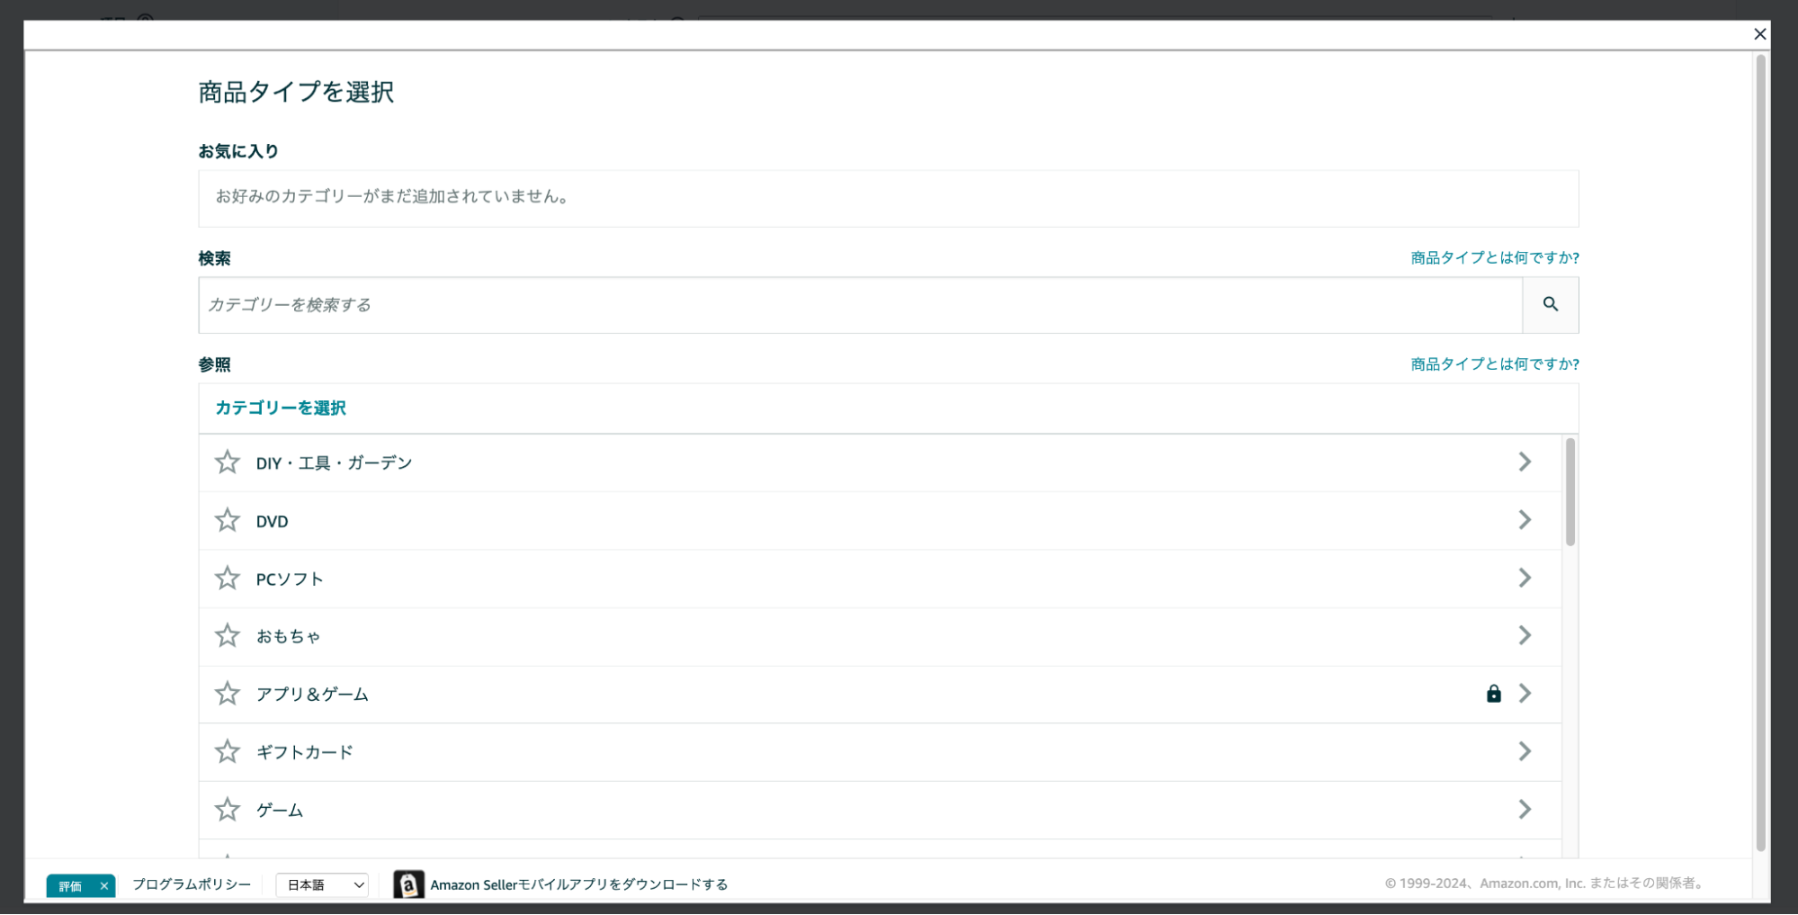1798x915 pixels.
Task: Close the product type dialog
Action: tap(1759, 34)
